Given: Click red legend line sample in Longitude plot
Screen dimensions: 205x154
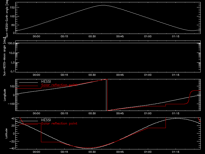Looking at the screenshot, I should coord(28,86).
